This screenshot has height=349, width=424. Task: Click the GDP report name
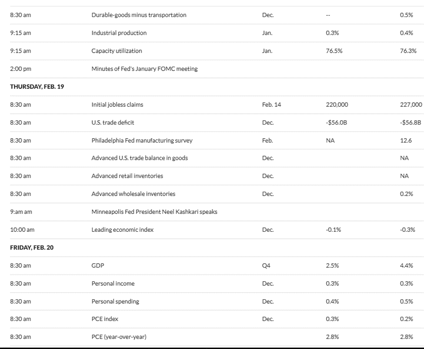tap(98, 265)
